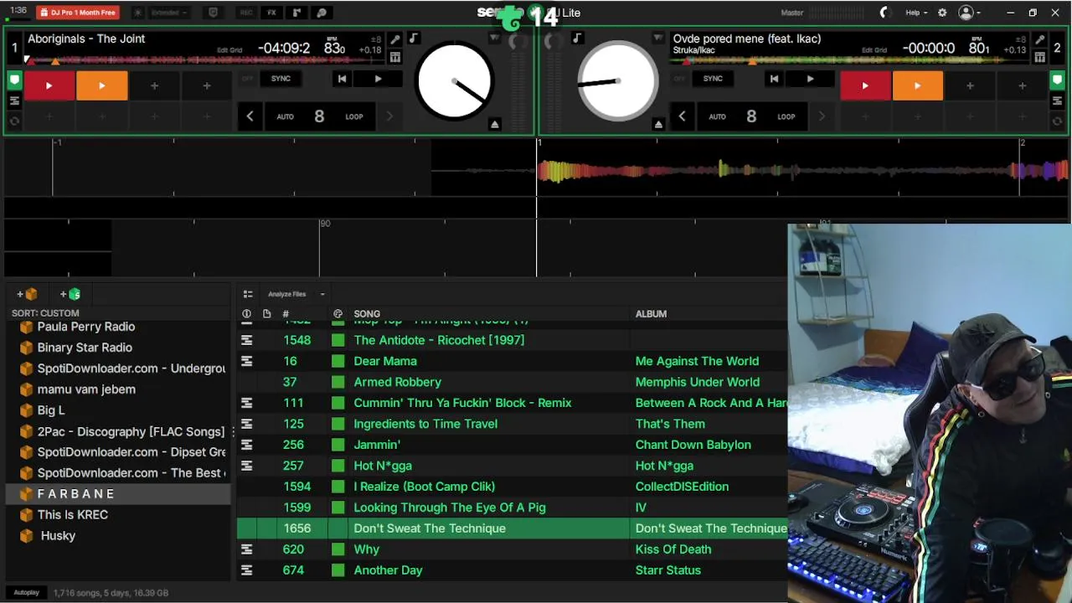Decrease auto loop size on deck 2

pyautogui.click(x=682, y=116)
